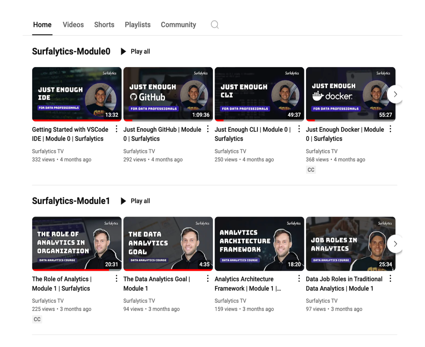
Task: Open the Surfalytics-Module1 playlist title
Action: click(71, 201)
